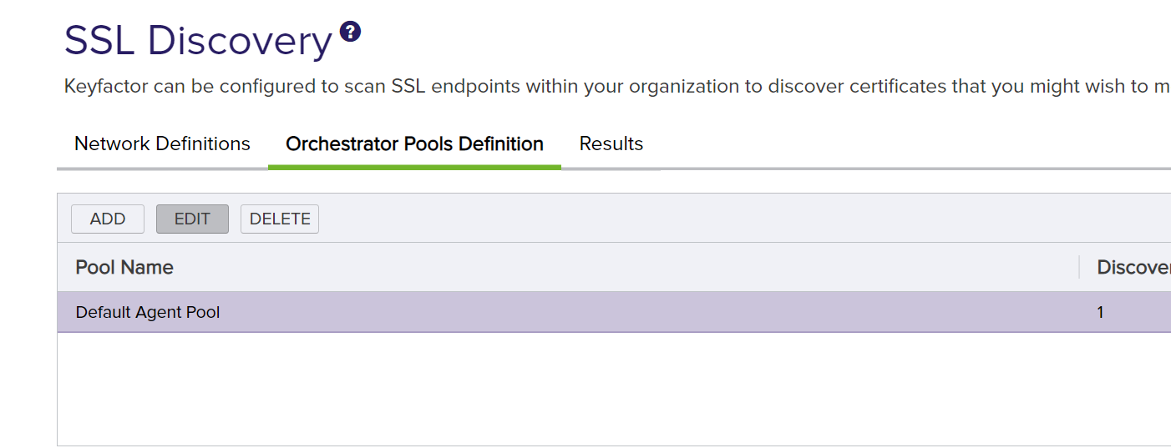This screenshot has height=448, width=1171.
Task: Hit the DELETE button
Action: 280,219
